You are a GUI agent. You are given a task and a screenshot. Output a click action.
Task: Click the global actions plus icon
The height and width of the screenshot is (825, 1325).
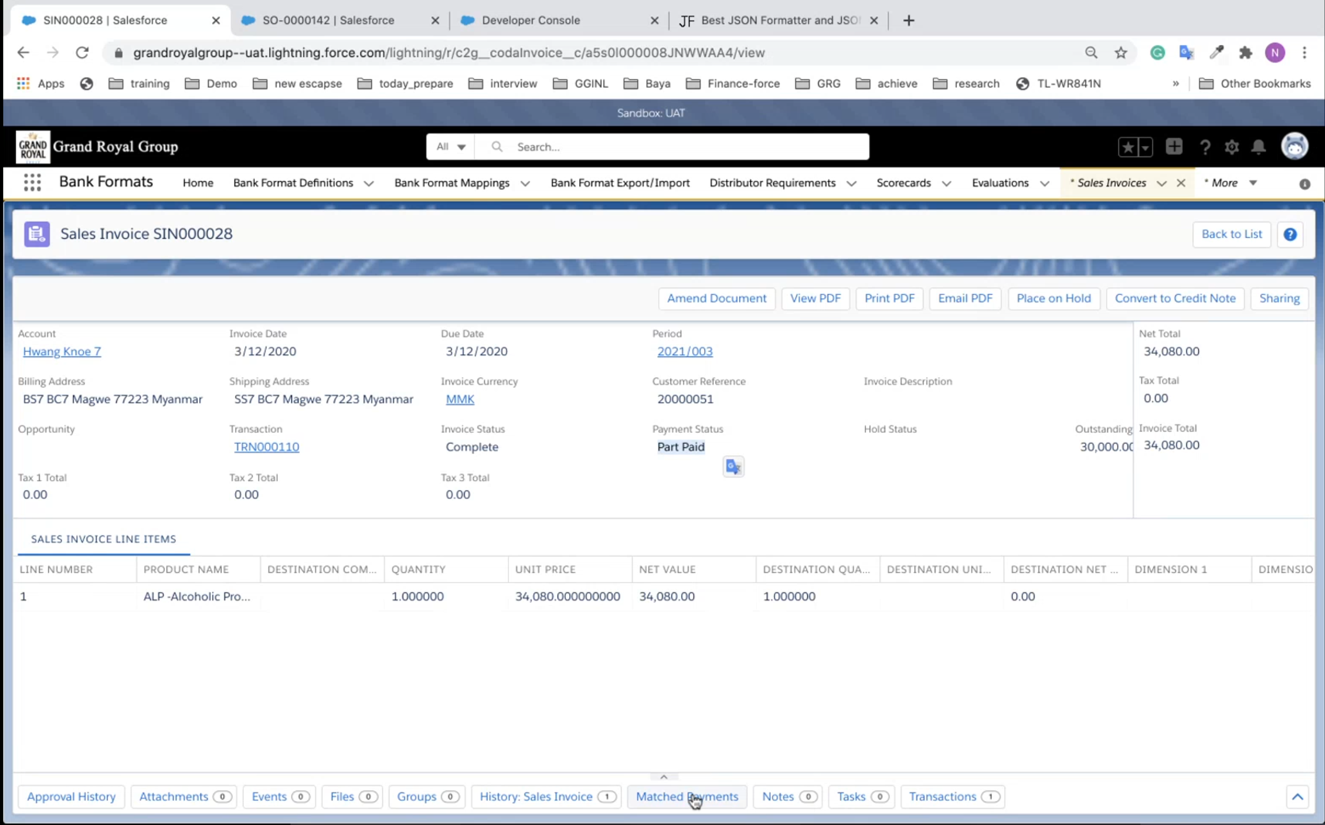1173,147
